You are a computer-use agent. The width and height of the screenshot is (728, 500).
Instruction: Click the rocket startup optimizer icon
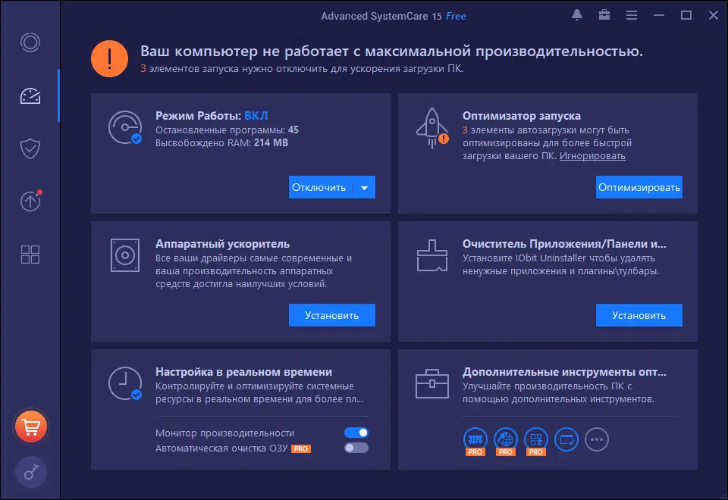pos(432,128)
